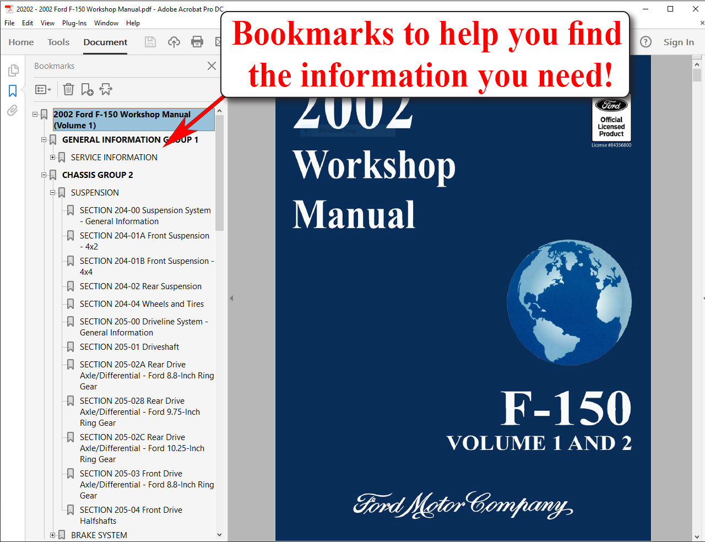
Task: Collapse the navigation pane with the left arrow
Action: 231,298
